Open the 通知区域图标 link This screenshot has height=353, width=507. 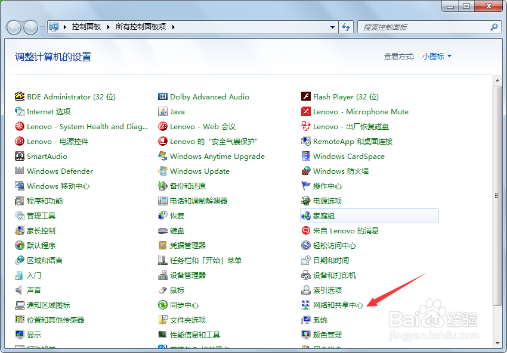[x=48, y=305]
